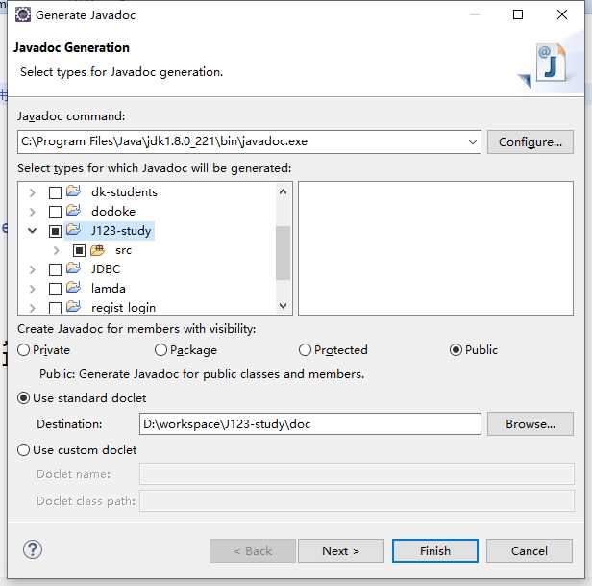Click the dk-students project folder icon
592x586 pixels.
[x=73, y=191]
